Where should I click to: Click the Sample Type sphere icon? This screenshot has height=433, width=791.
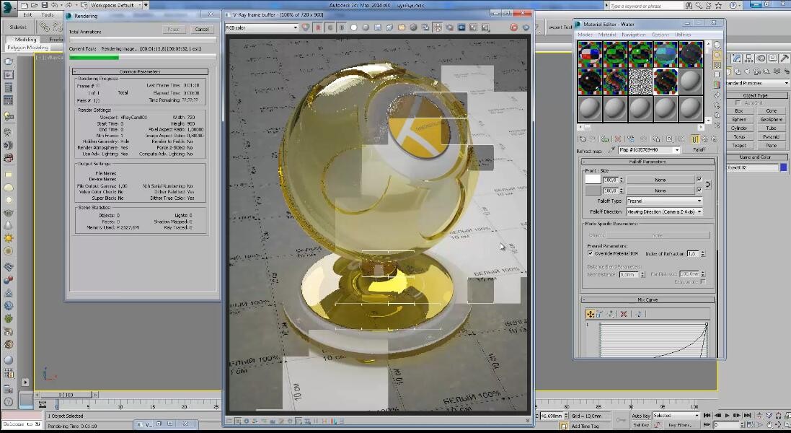[717, 45]
